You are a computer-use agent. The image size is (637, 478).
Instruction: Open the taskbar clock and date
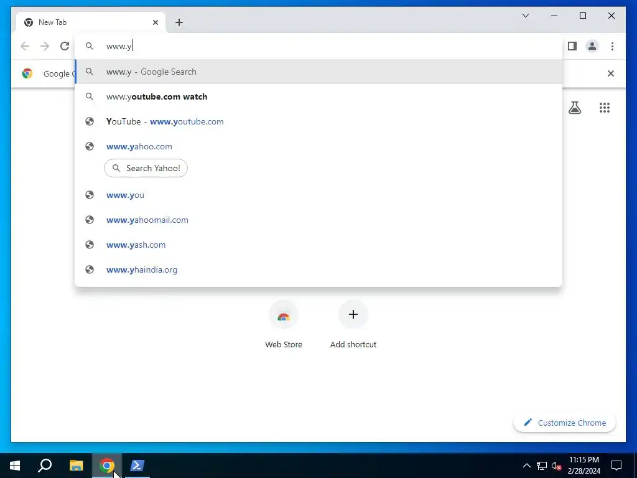click(584, 466)
